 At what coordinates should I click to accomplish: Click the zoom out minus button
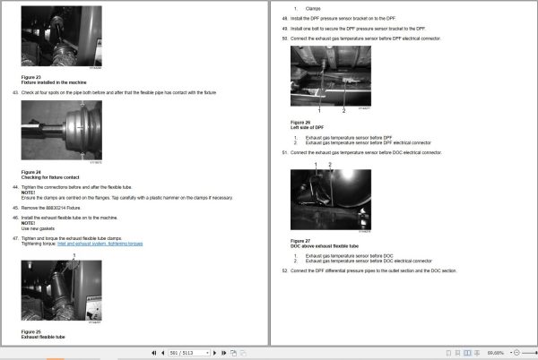[x=516, y=353]
